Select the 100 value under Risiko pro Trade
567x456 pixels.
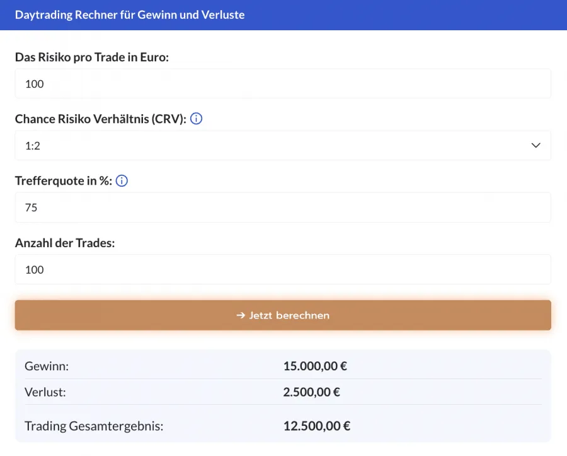point(34,83)
